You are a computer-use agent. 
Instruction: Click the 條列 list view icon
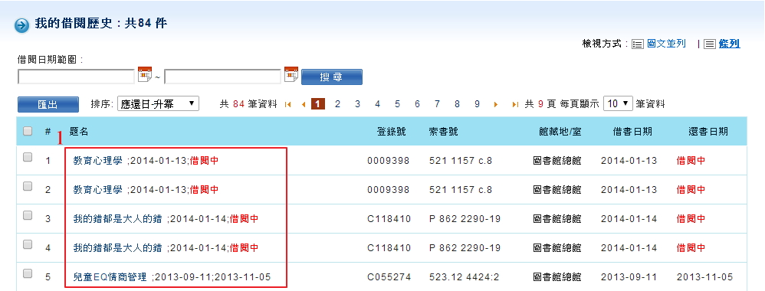click(x=710, y=44)
